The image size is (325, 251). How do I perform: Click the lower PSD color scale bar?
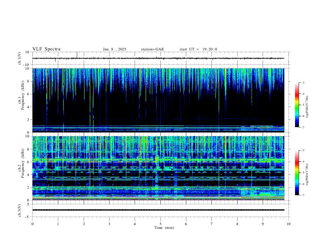point(297,173)
